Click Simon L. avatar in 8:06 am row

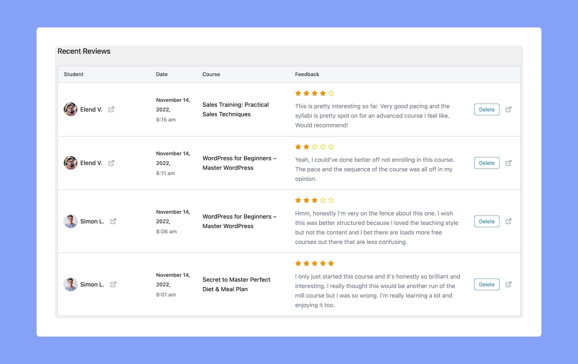click(x=71, y=221)
